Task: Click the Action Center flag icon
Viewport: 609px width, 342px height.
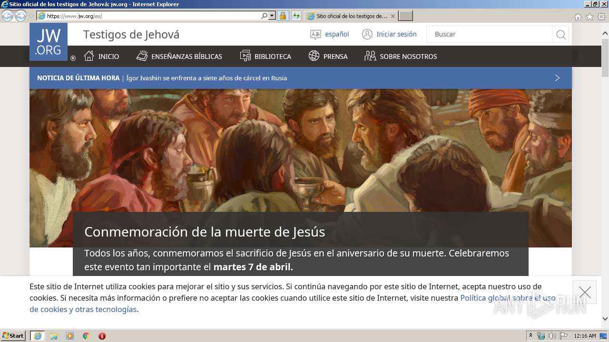Action: (563, 336)
